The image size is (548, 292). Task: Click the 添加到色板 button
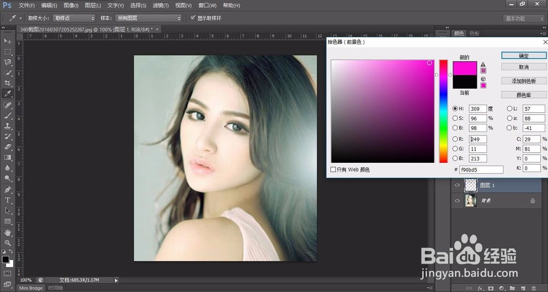[x=523, y=81]
